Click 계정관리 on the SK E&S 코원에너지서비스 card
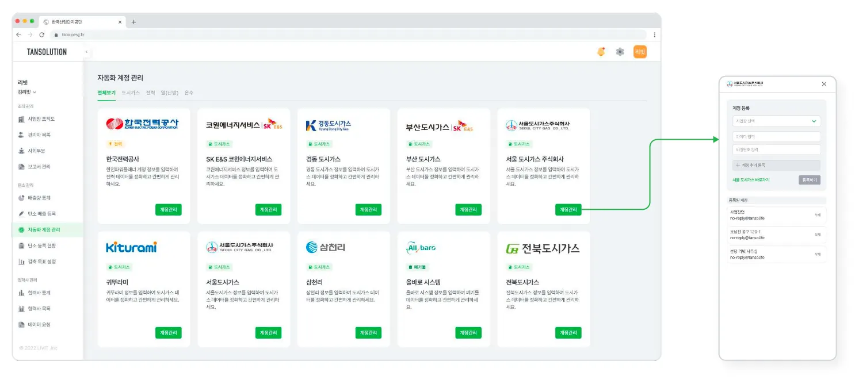Viewport: 855px width, 384px height. coord(269,210)
